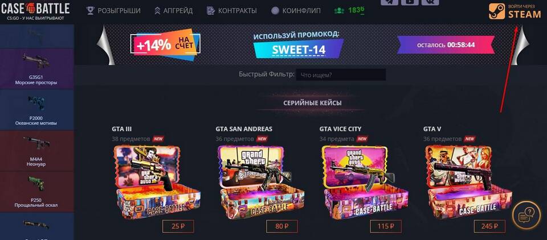Click the 245 ₽ price button
Screen dimensions: 547x240
[489, 226]
